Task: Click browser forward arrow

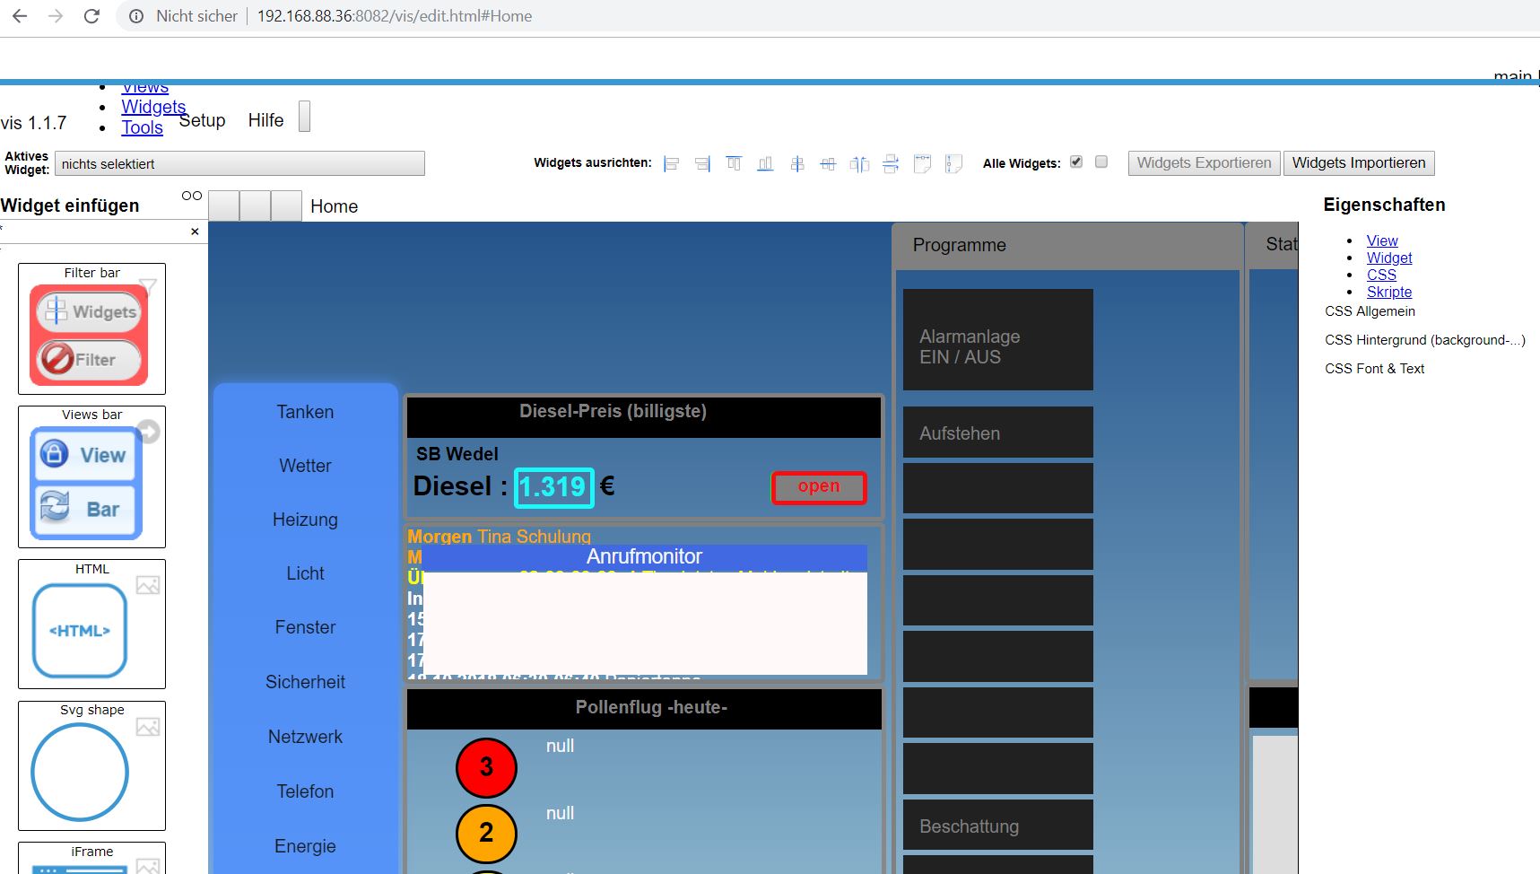Action: [x=56, y=16]
